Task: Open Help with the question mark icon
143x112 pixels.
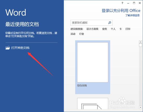Action: pyautogui.click(x=122, y=3)
